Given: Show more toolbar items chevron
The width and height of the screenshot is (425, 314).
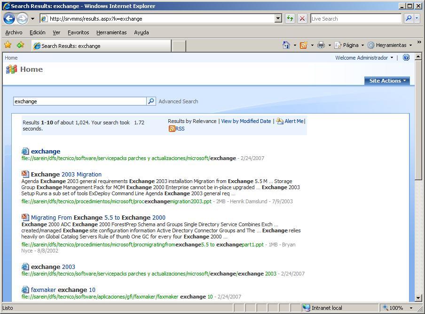Looking at the screenshot, I should (x=419, y=42).
